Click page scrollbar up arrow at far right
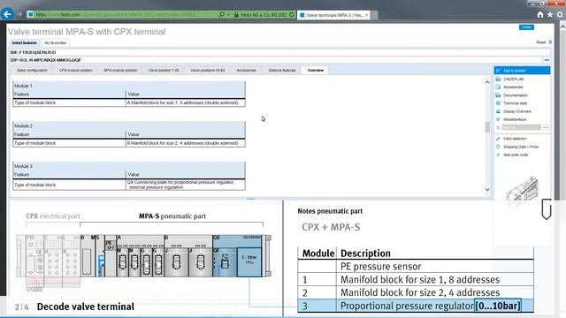 point(562,26)
